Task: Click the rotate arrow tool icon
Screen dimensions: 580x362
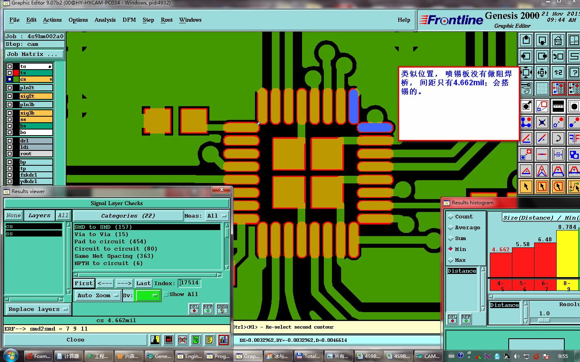Action: tap(558, 139)
